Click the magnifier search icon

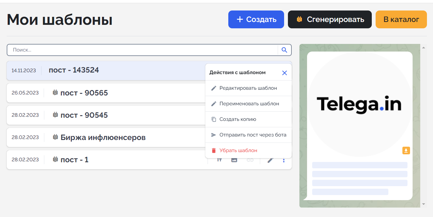click(x=284, y=50)
